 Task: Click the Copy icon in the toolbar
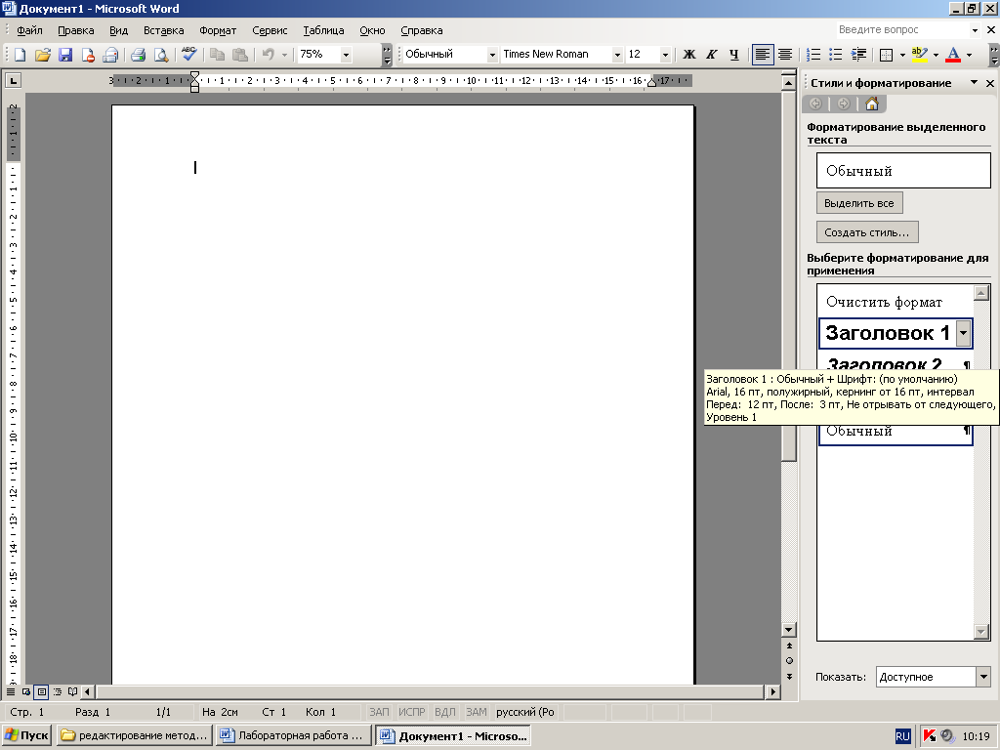(x=218, y=55)
